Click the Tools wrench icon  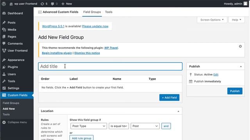pos(4,81)
